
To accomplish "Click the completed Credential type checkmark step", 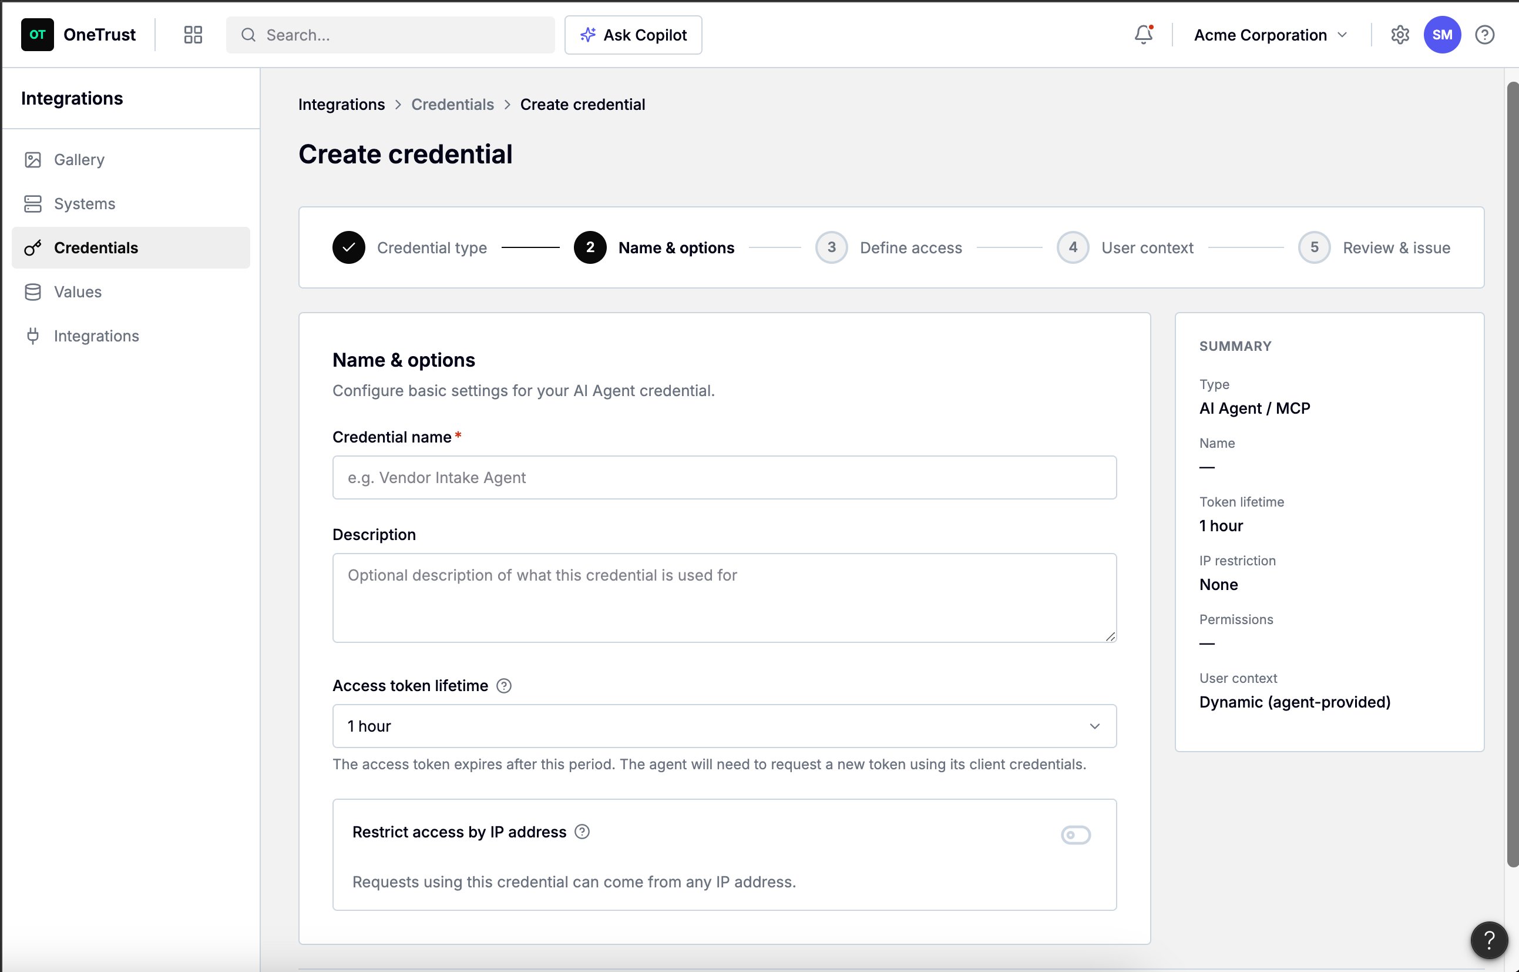I will 349,247.
